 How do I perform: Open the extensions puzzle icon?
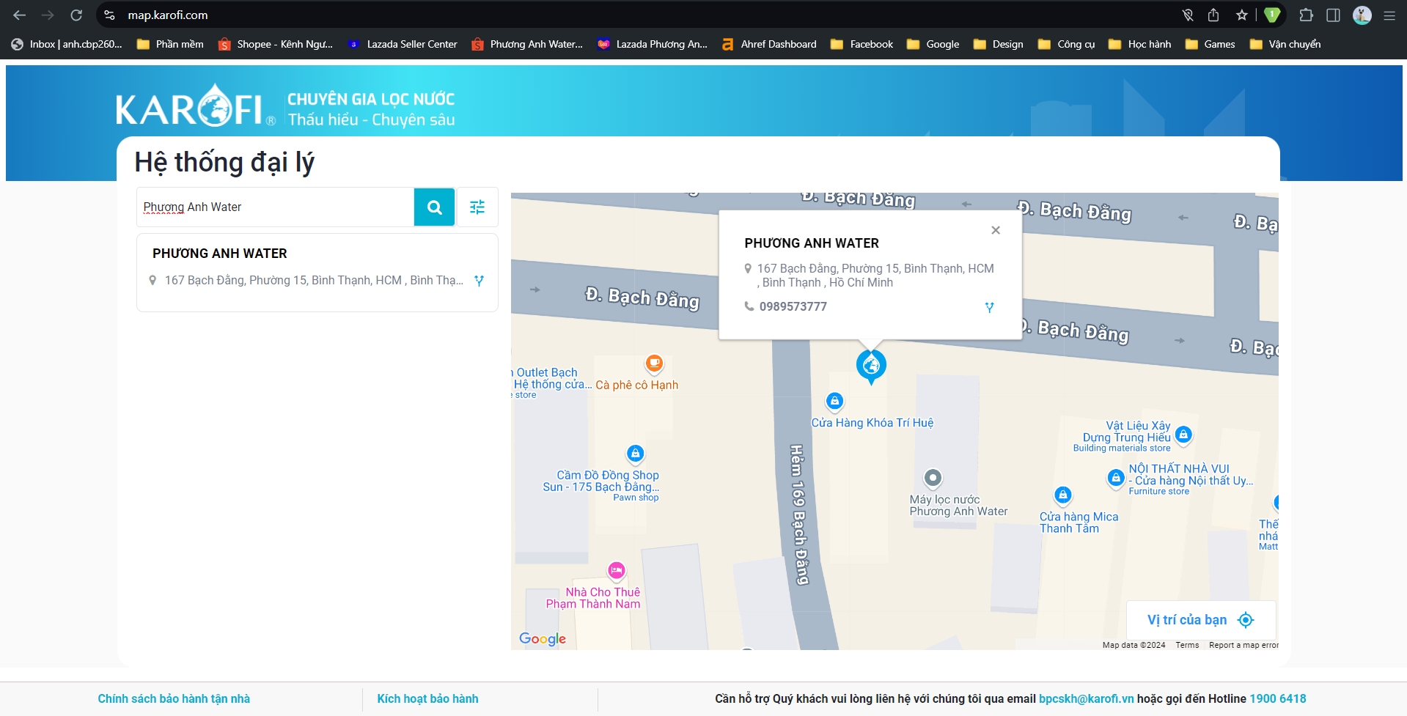[1306, 15]
